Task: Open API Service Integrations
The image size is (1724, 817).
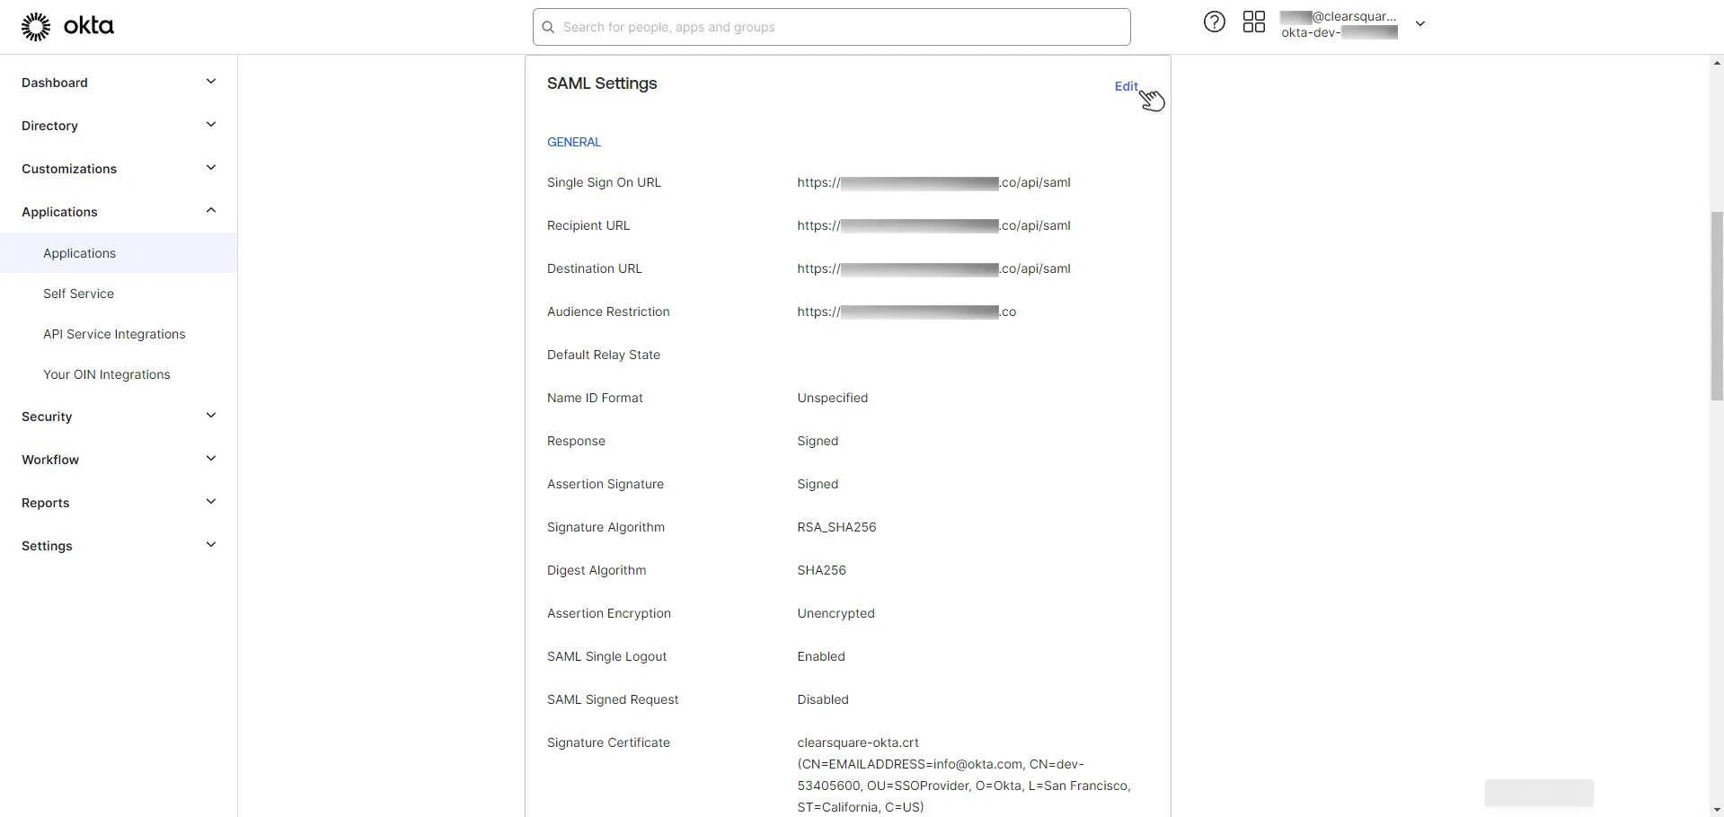Action: (x=114, y=334)
